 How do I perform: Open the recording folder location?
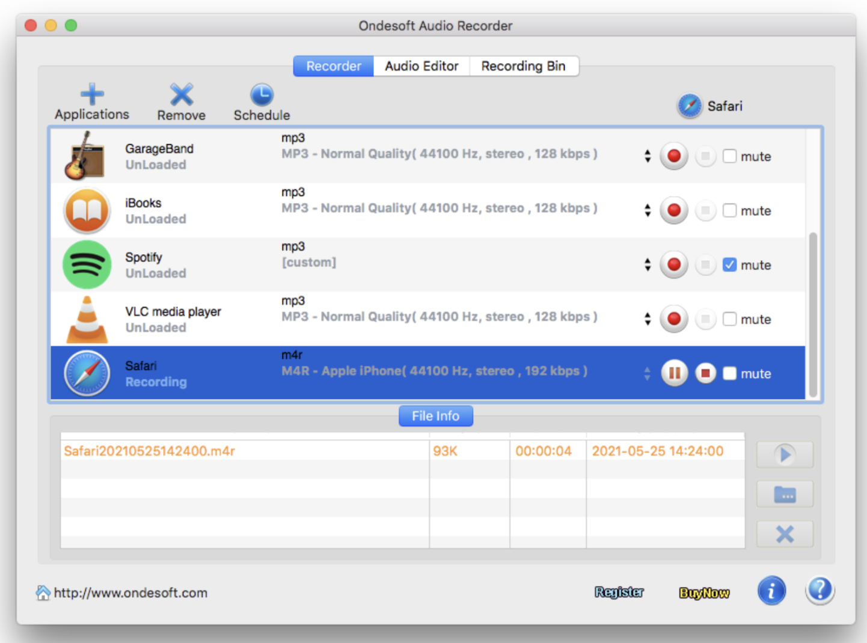(x=785, y=494)
